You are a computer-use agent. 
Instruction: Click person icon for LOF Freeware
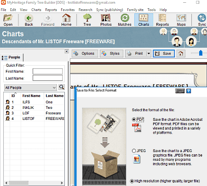coord(7,113)
